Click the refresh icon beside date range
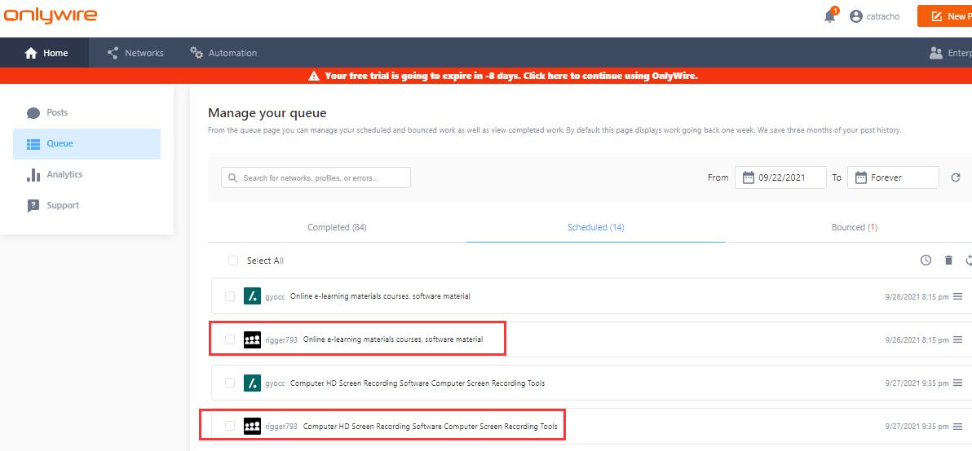The height and width of the screenshot is (451, 972). [x=956, y=177]
